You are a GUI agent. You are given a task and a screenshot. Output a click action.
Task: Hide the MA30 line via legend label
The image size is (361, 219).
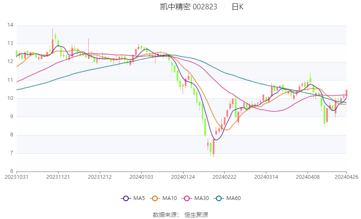coord(202,198)
